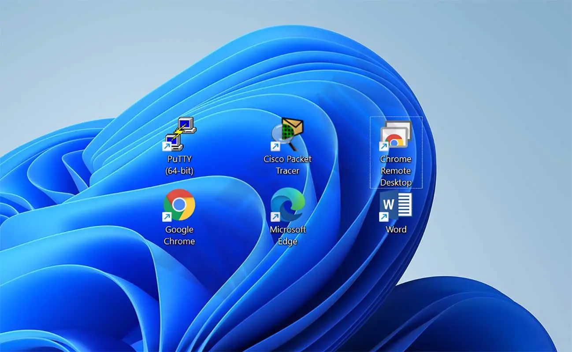Click the "Google Chrome" text label
Screen dimensions: 572x352
[x=179, y=235]
